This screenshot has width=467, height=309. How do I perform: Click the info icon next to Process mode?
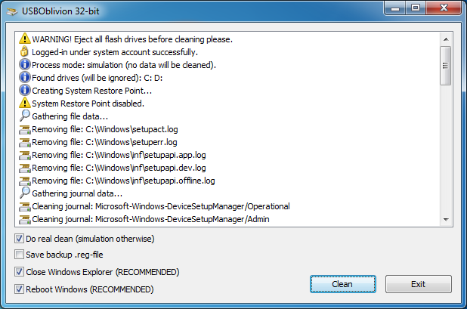point(25,64)
